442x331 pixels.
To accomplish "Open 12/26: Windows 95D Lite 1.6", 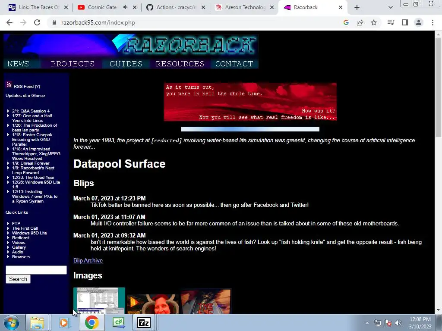I will [36, 184].
